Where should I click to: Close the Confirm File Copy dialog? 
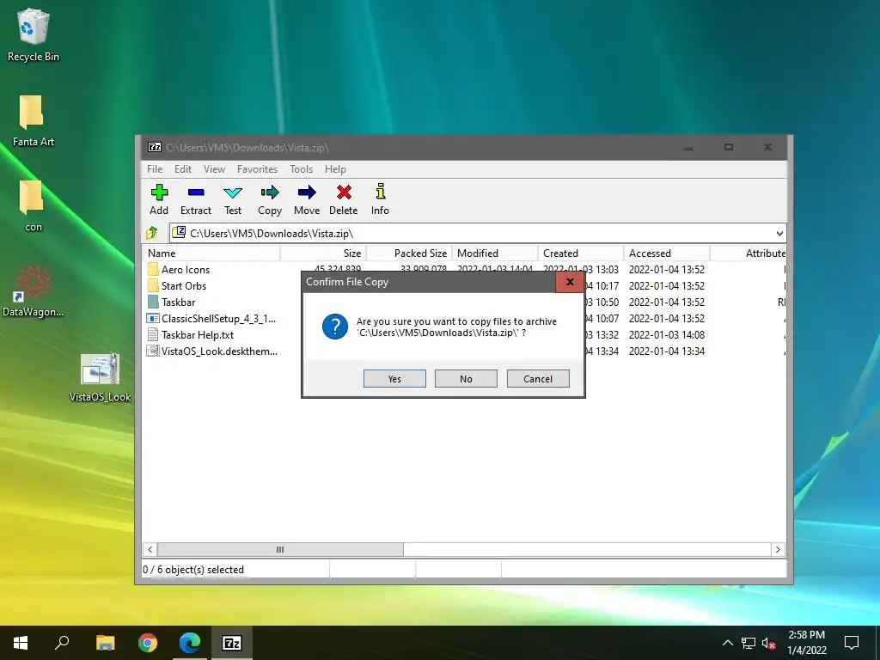pyautogui.click(x=570, y=282)
